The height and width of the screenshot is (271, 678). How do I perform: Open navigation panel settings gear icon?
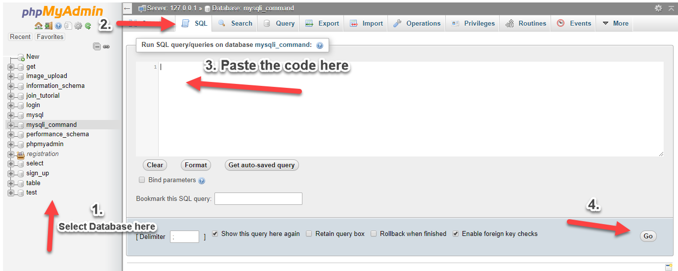pos(78,26)
